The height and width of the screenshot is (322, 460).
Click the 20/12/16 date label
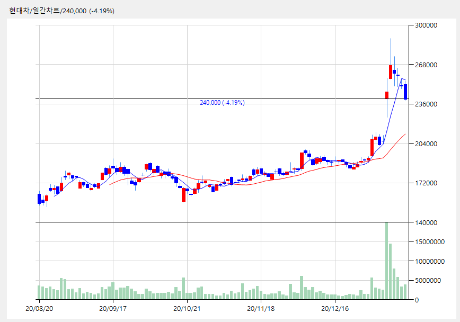click(335, 309)
